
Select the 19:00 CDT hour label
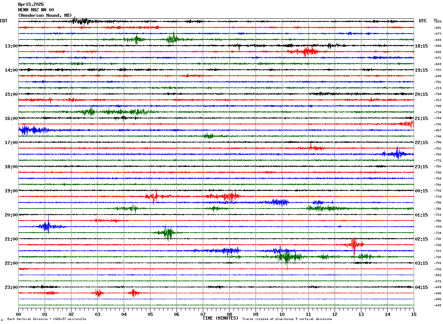tap(11, 191)
